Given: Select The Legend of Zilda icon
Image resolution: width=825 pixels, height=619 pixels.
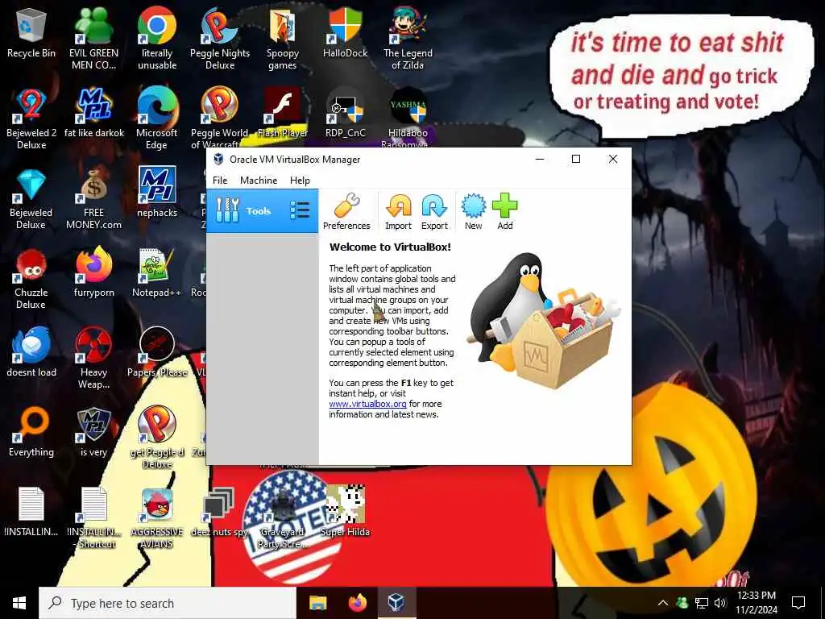Looking at the screenshot, I should (408, 39).
